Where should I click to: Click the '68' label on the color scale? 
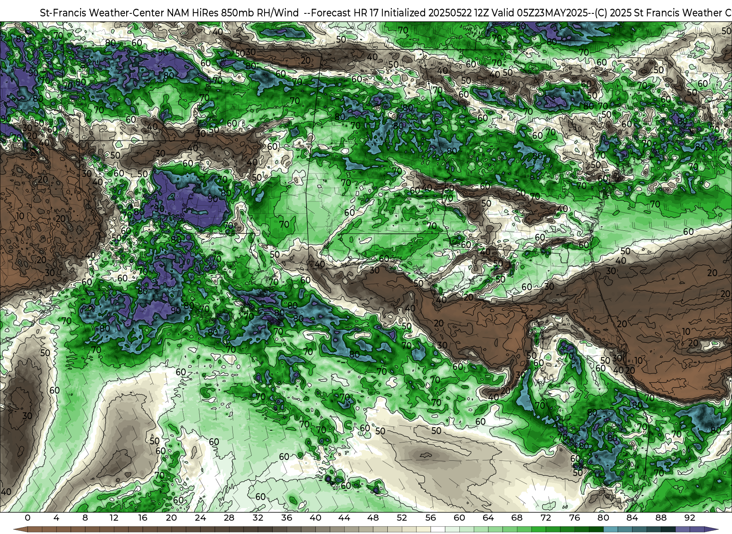click(x=517, y=518)
